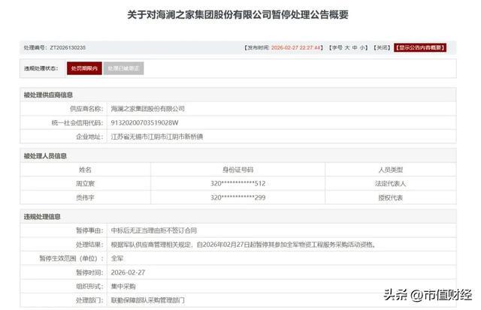Screen dimensions: 481x310
Task: Click the 处理部门 label
Action: coord(89,300)
